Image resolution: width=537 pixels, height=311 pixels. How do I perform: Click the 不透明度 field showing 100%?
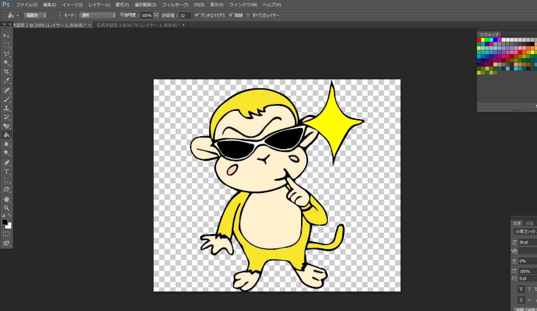[147, 15]
